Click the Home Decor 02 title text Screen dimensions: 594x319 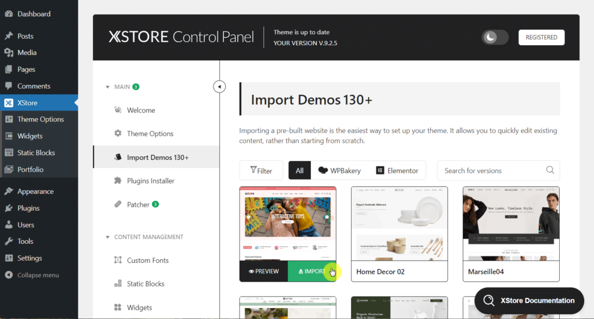pos(381,272)
